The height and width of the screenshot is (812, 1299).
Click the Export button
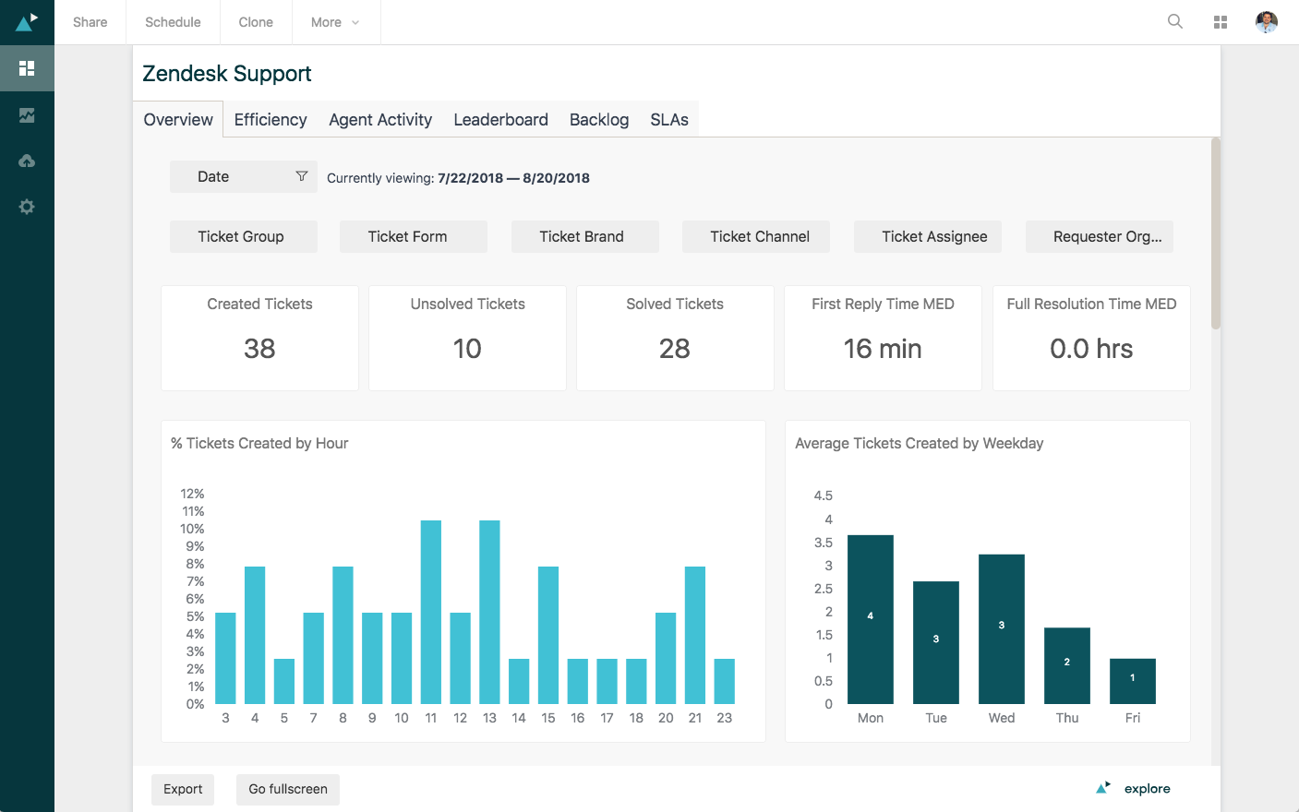(183, 789)
